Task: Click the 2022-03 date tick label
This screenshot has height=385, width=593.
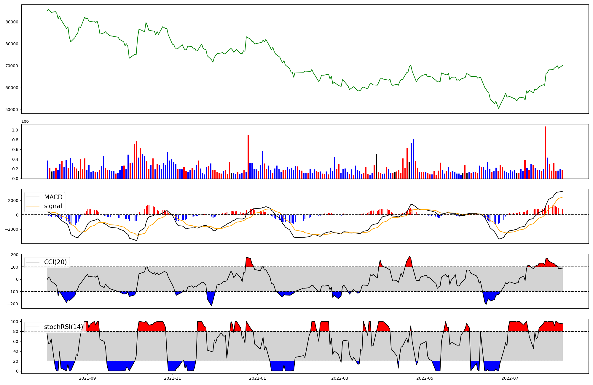Action: coord(339,378)
